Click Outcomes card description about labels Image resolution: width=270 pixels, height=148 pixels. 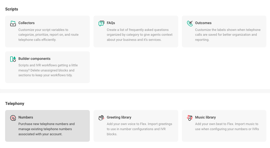point(228,35)
